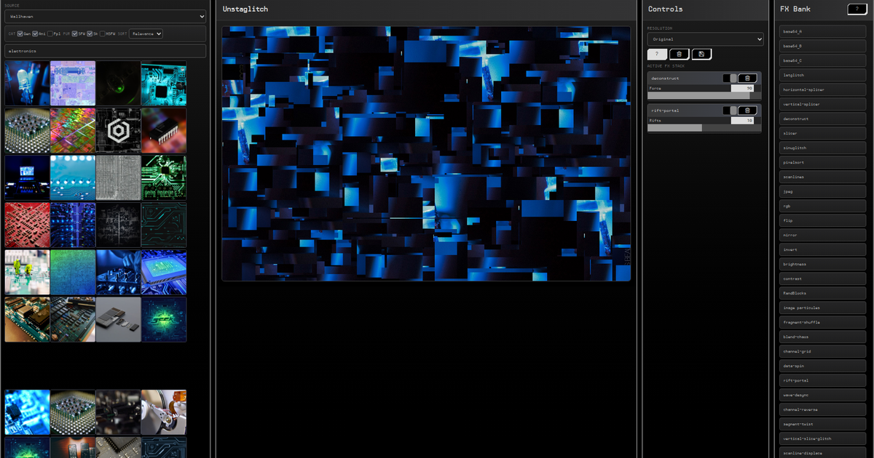The width and height of the screenshot is (874, 458).
Task: Click the Controls help question-mark button
Action: pyautogui.click(x=657, y=54)
